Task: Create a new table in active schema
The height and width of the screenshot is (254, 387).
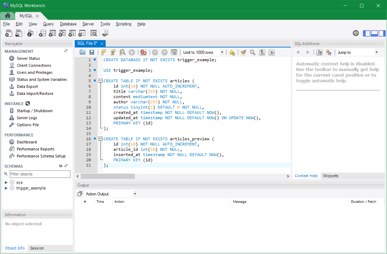Action: coord(52,33)
